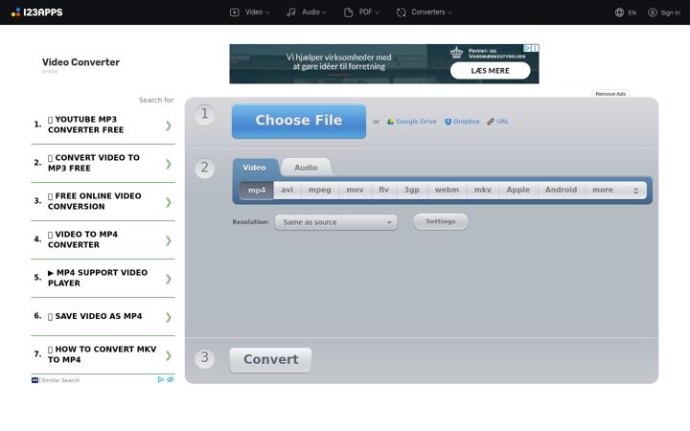
Task: Select the avi output format
Action: 287,190
